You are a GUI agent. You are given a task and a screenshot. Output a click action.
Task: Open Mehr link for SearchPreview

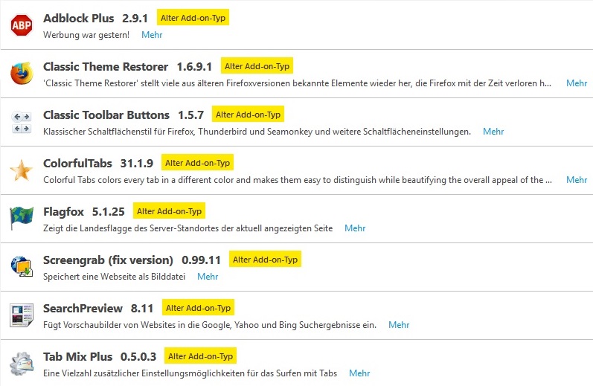tap(399, 325)
